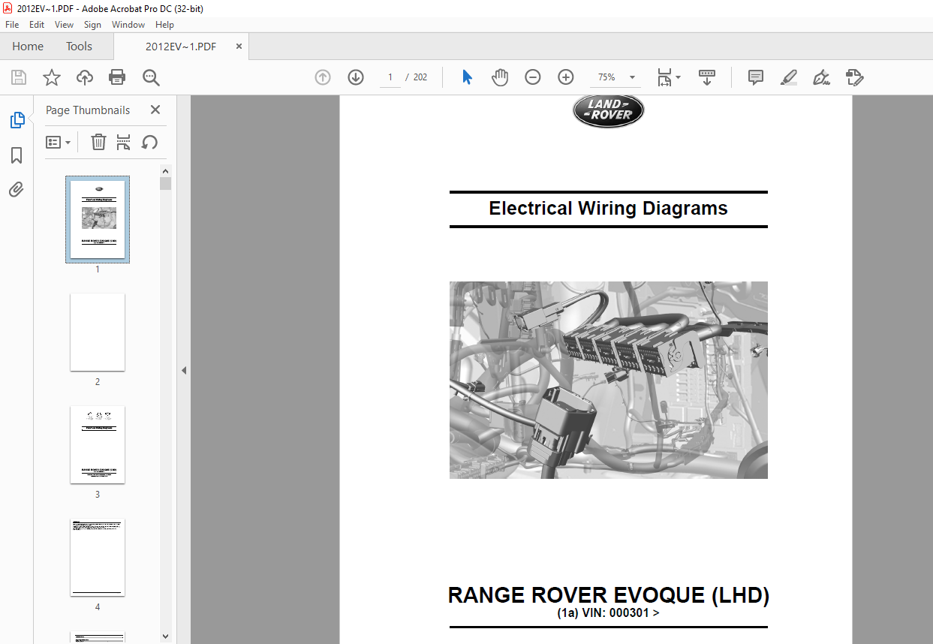
Task: Delete the selected page with trash icon
Action: pyautogui.click(x=98, y=142)
